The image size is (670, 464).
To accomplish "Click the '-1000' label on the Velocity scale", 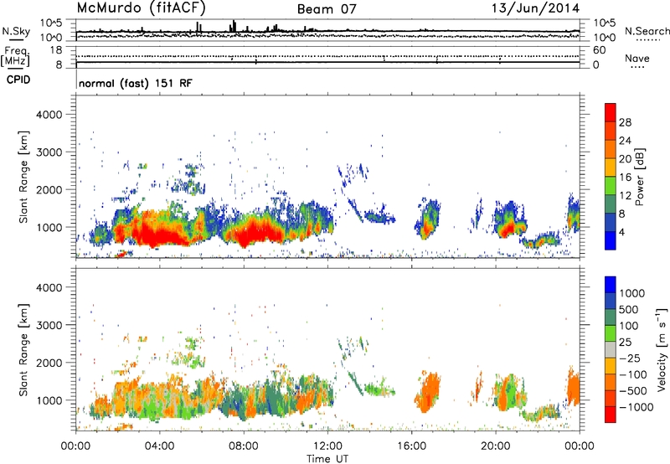I will (x=636, y=407).
